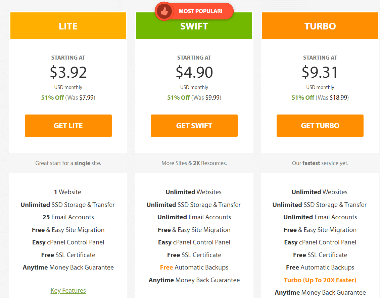380x298 pixels.
Task: Click orange 'Free Automatic Backups' in Swift
Action: pos(194,267)
